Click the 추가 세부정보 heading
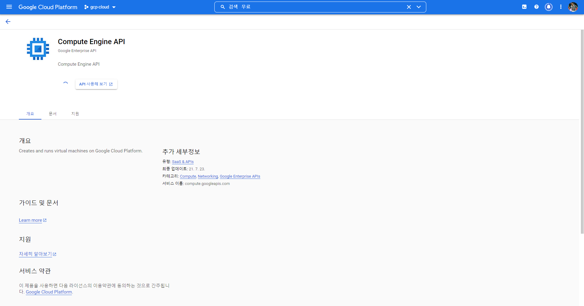The height and width of the screenshot is (306, 584). click(181, 152)
